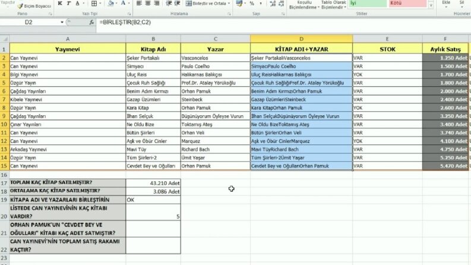471x265 pixels.
Task: Select column A header
Action: point(68,39)
